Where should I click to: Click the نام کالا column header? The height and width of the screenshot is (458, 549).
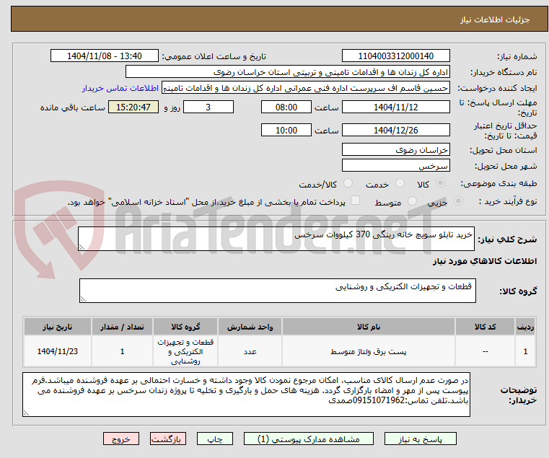coord(369,327)
